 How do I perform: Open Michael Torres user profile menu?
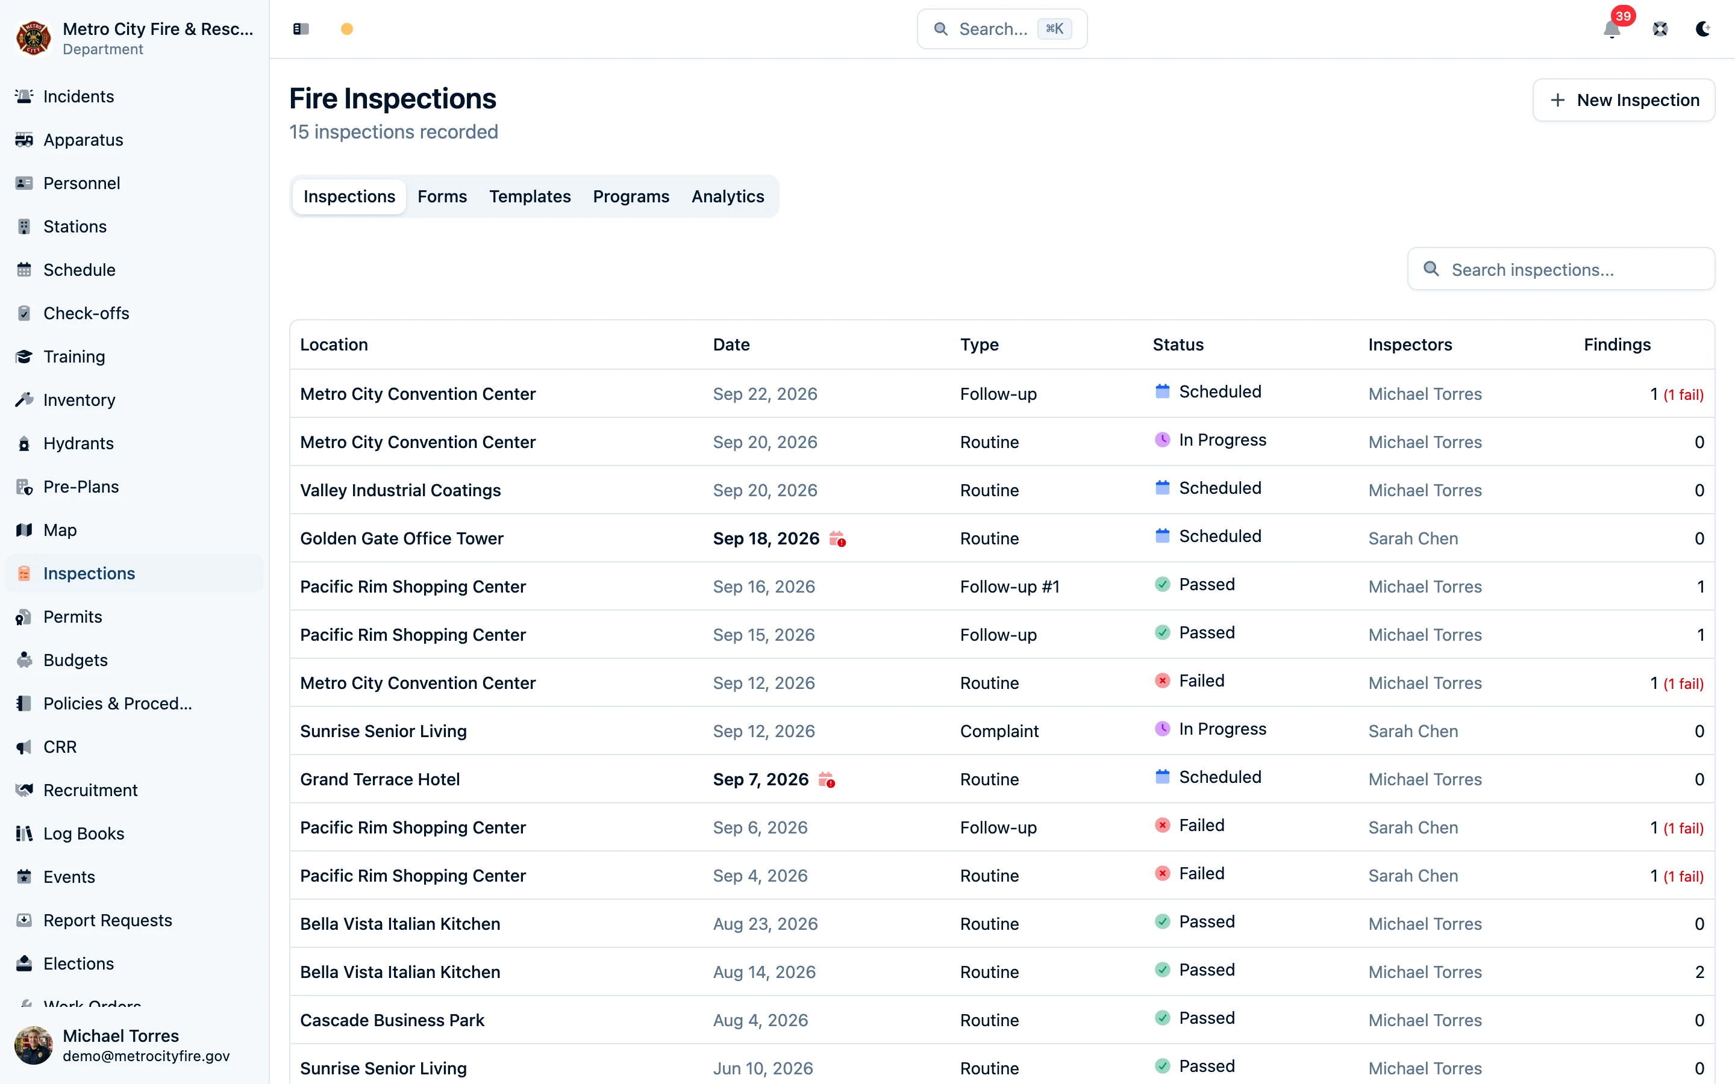(x=134, y=1045)
